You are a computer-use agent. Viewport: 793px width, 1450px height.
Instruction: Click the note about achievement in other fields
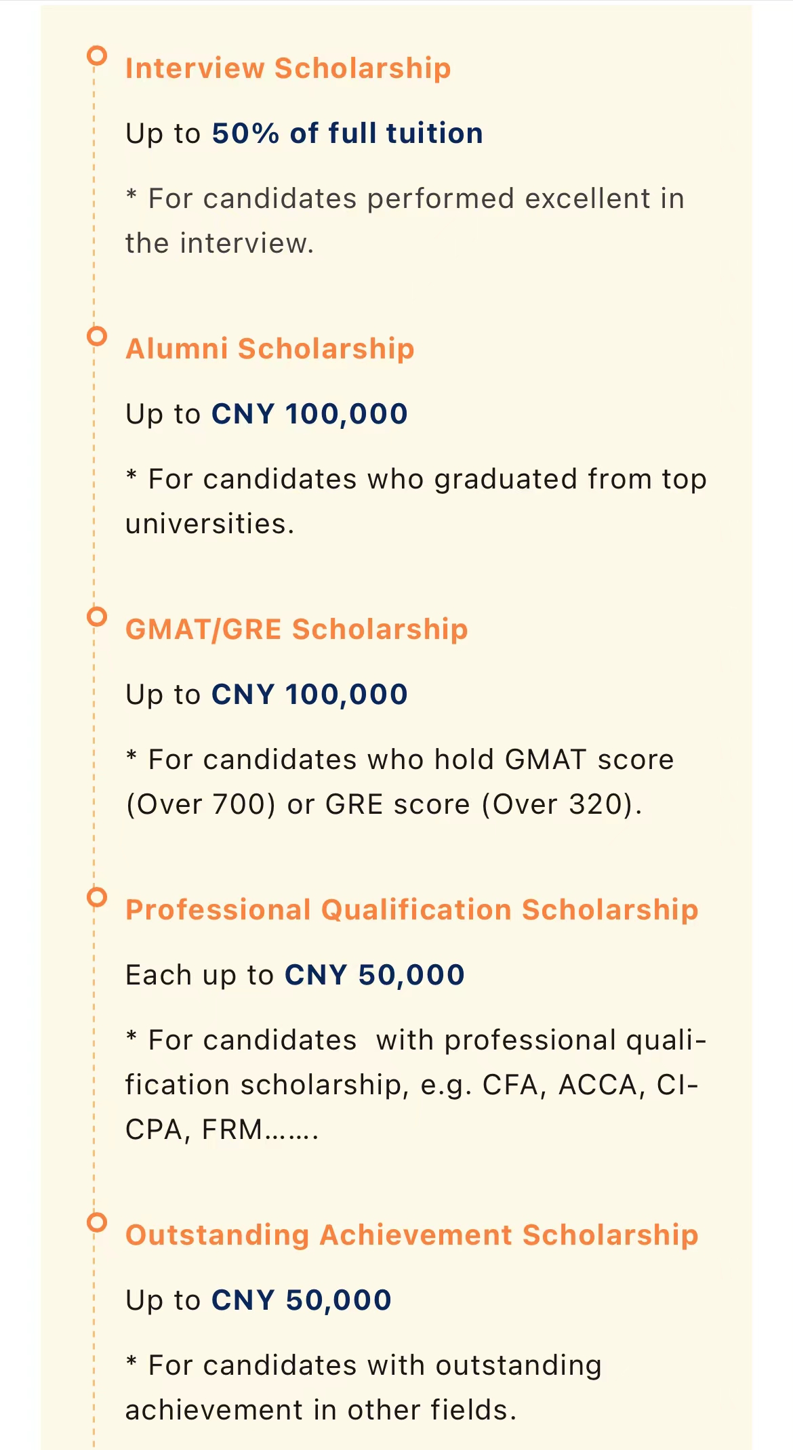(363, 1388)
